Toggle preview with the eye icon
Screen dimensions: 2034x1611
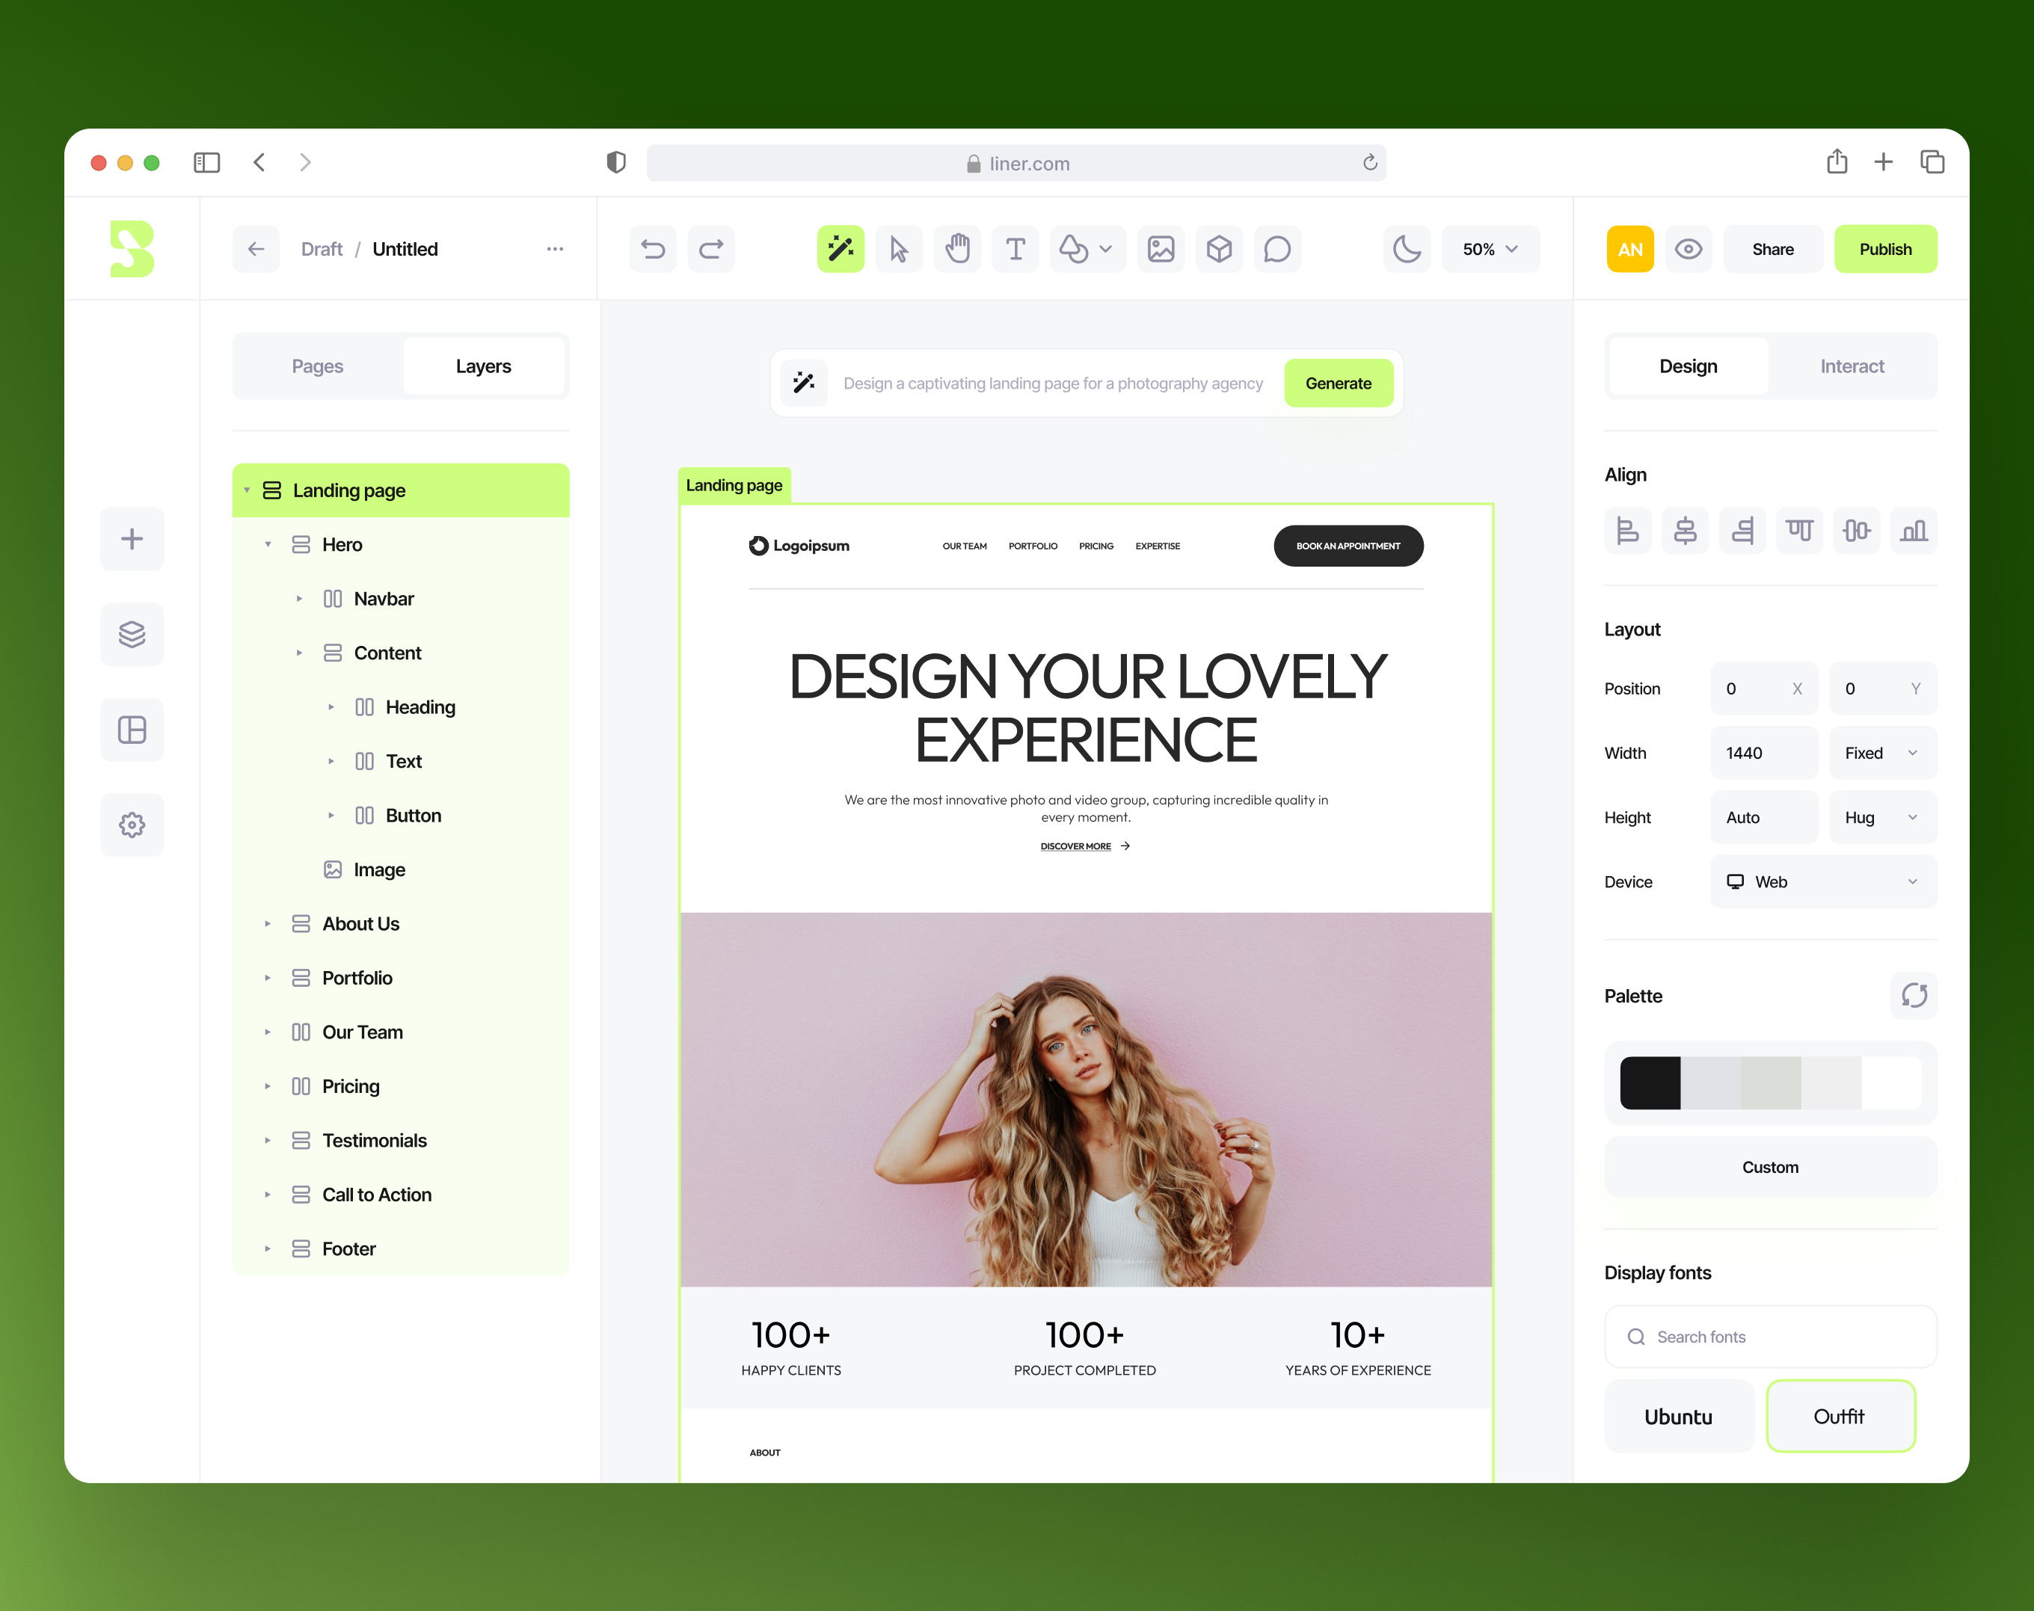click(x=1688, y=249)
